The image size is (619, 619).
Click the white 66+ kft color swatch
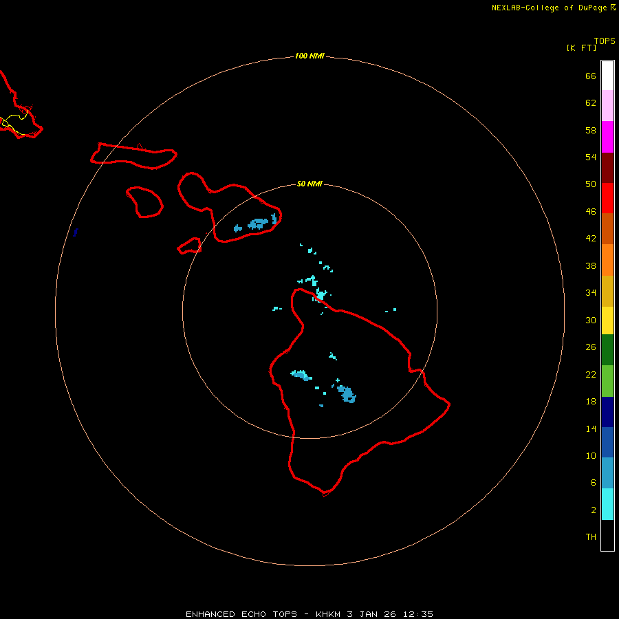point(607,76)
